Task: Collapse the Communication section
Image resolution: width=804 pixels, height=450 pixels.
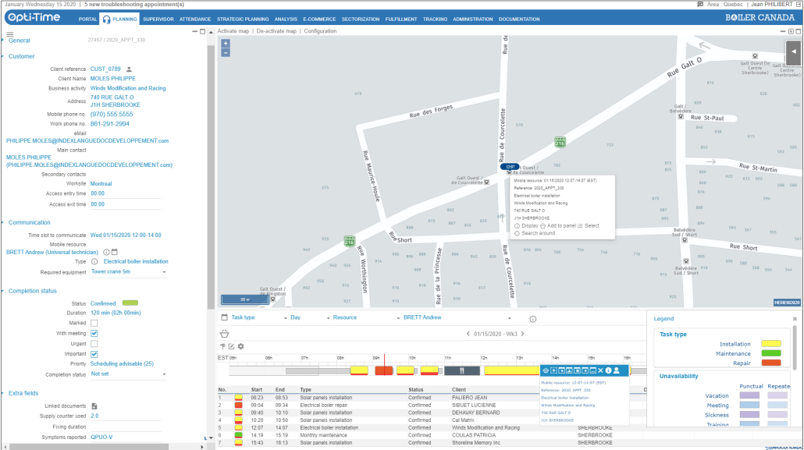Action: coord(29,222)
